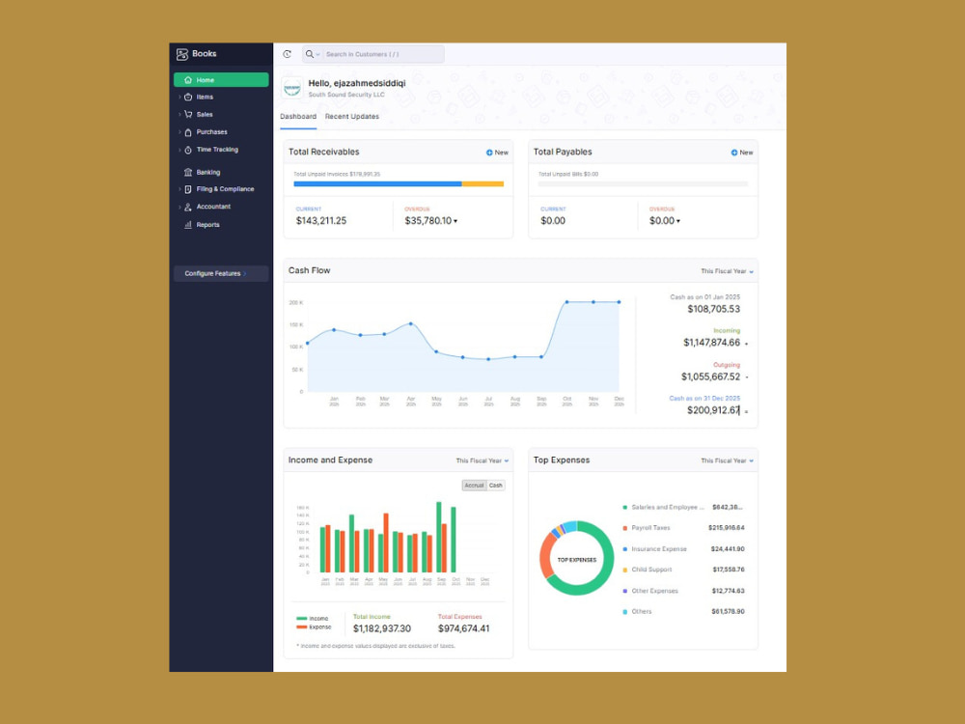Expand the Accountant menu chevron
965x724 pixels.
[179, 207]
